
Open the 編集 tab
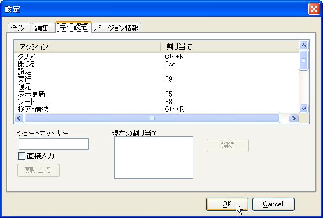click(x=43, y=28)
